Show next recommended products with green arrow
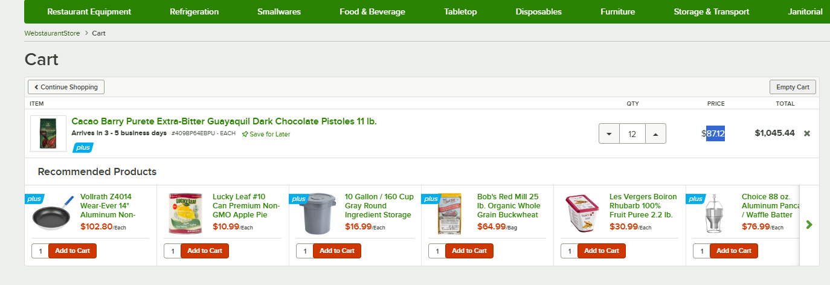The height and width of the screenshot is (285, 830). click(809, 225)
